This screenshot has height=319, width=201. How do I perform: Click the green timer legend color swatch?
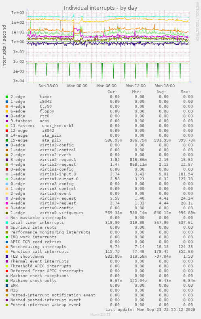click(7, 97)
